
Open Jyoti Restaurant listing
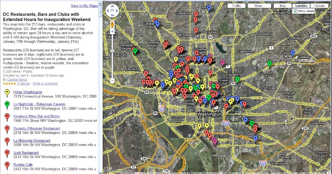pyautogui.click(x=26, y=153)
